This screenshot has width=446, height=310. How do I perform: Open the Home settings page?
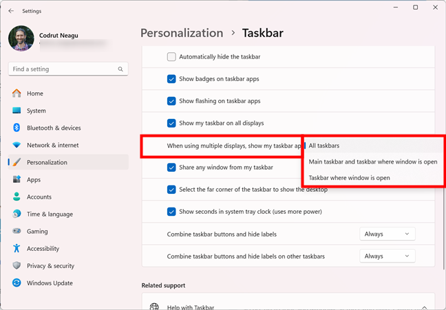68,93
